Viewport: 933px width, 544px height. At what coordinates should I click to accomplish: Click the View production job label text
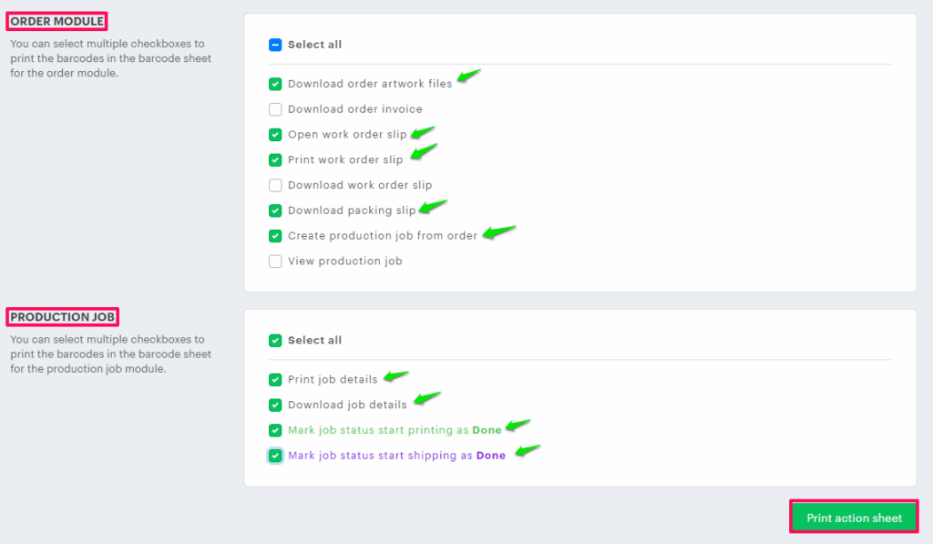pos(344,262)
